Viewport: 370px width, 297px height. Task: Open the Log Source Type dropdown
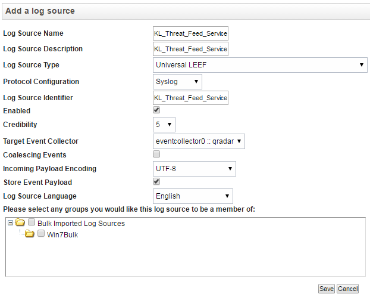coord(260,65)
